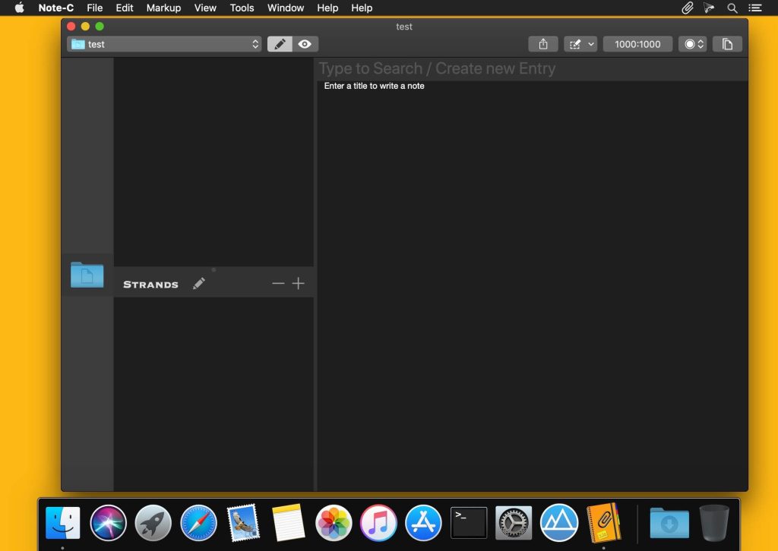The height and width of the screenshot is (551, 778).
Task: Click the paperclip icon in the menu bar
Action: click(687, 8)
